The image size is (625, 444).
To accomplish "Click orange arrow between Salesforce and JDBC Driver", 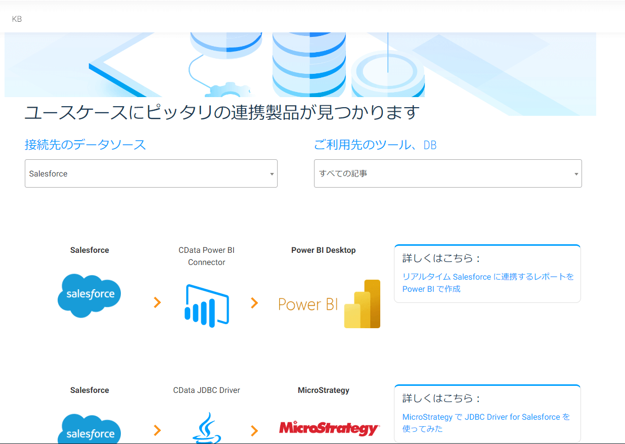I will coord(157,431).
